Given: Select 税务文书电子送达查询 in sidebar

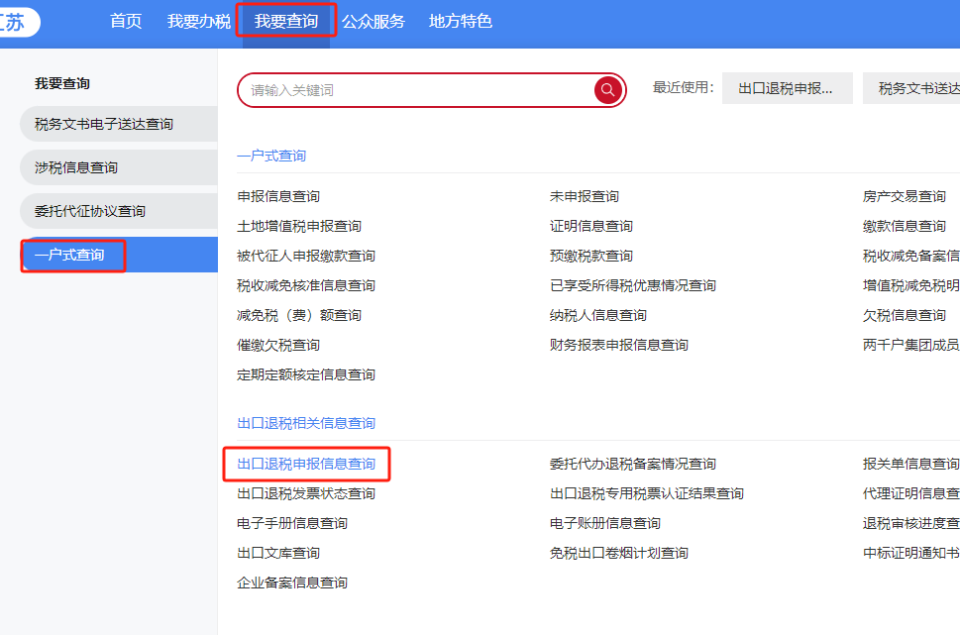Looking at the screenshot, I should pos(104,124).
